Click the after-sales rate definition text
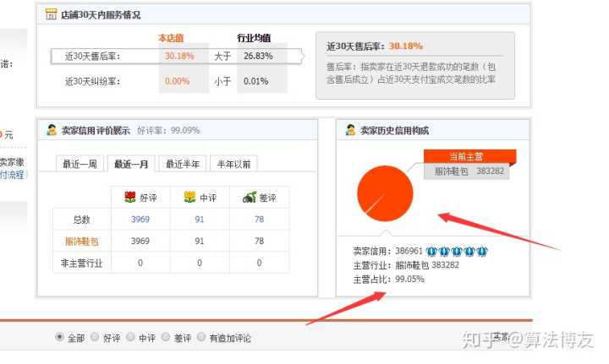This screenshot has width=609, height=364. point(411,73)
